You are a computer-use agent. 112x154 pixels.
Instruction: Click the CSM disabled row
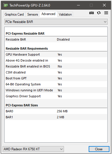56,72
